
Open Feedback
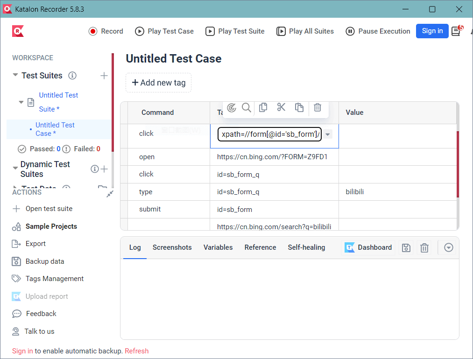click(x=34, y=314)
